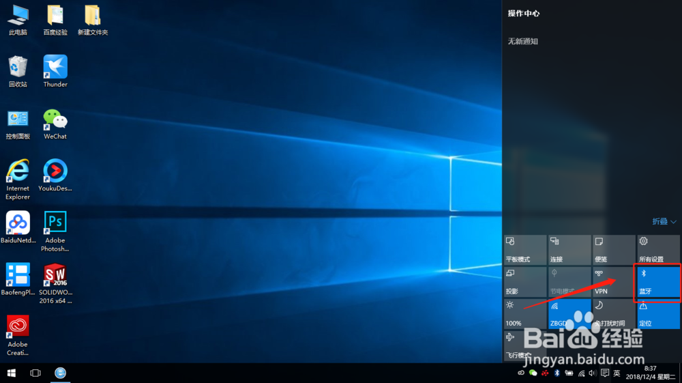Click the Action Center notification icon
This screenshot has height=383, width=682.
pos(604,373)
